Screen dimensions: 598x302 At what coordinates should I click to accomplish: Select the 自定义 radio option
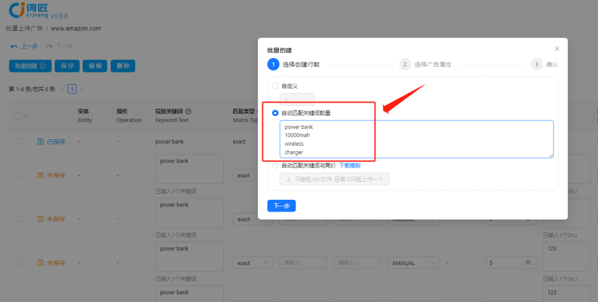(275, 86)
